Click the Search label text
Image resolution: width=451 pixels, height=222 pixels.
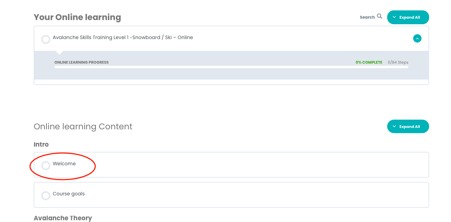click(x=367, y=17)
